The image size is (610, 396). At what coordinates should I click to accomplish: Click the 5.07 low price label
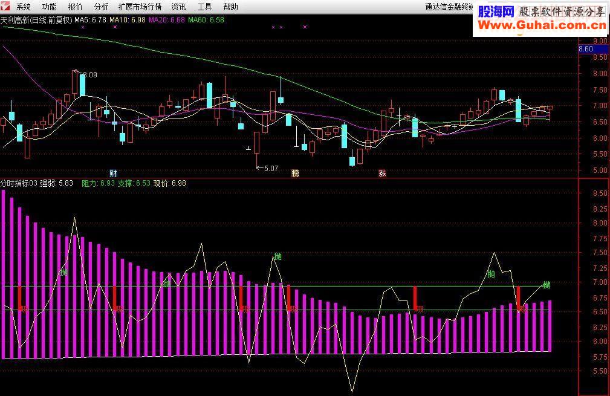271,169
